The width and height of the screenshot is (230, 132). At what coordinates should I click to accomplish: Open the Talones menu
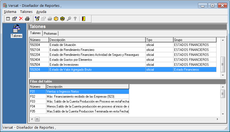tap(26, 12)
